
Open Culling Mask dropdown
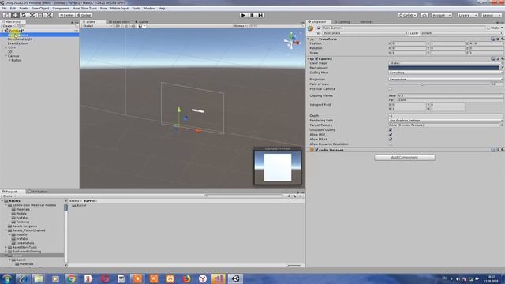446,73
